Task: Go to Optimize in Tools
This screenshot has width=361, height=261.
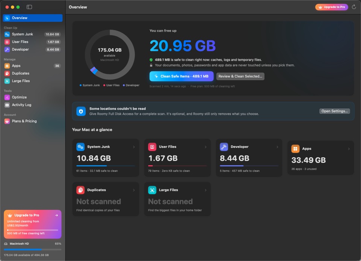Action: 33,97
